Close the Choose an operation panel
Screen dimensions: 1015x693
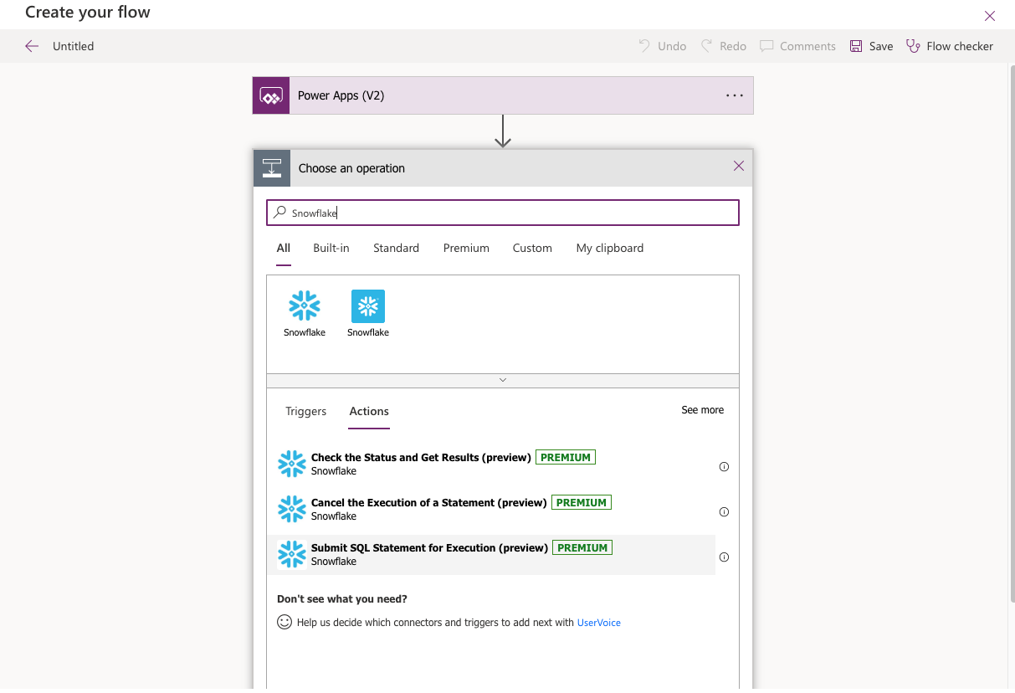click(x=738, y=167)
